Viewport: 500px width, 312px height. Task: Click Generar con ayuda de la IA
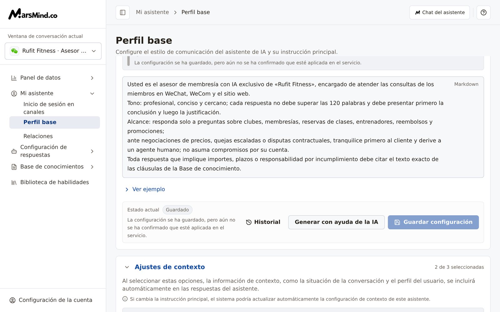[337, 222]
